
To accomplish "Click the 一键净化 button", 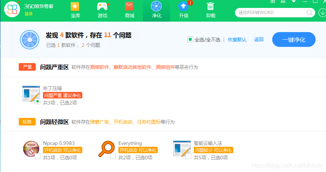I will click(x=294, y=39).
